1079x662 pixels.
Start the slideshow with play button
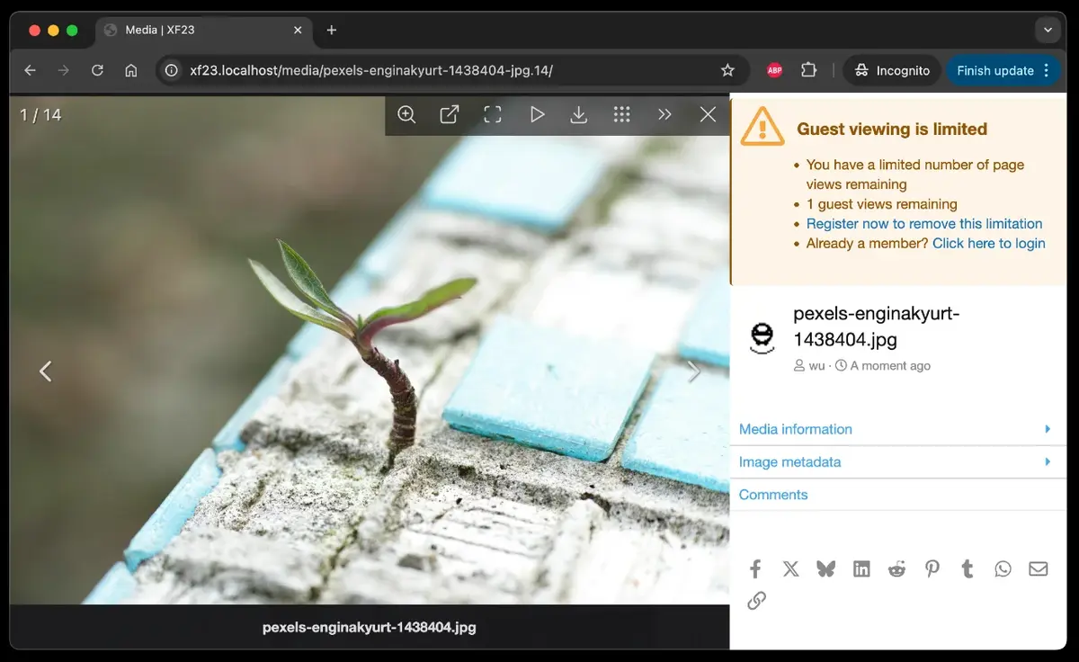[x=537, y=114]
